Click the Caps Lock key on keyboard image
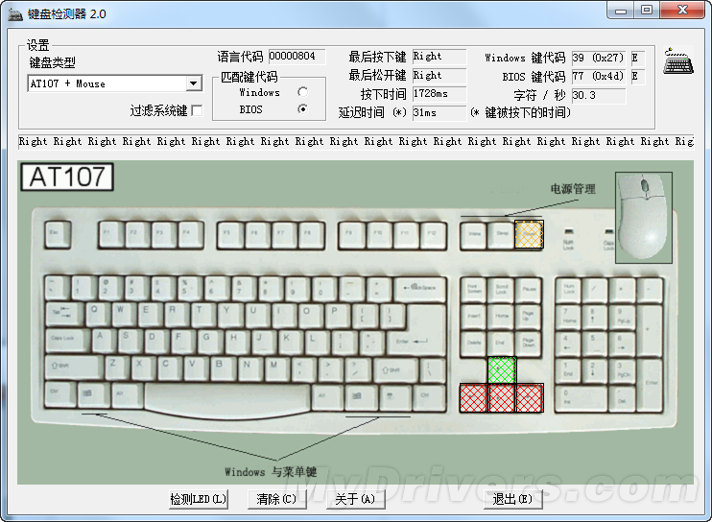Screen dimensions: 712x522 click(x=67, y=342)
